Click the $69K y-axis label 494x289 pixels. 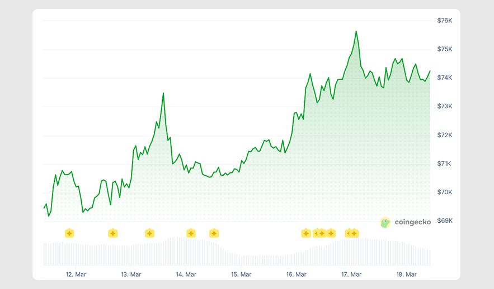coord(444,221)
